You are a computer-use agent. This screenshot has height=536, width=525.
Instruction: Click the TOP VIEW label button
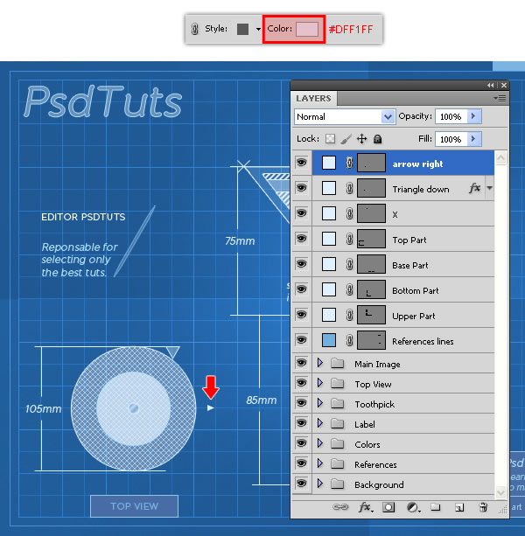point(134,506)
